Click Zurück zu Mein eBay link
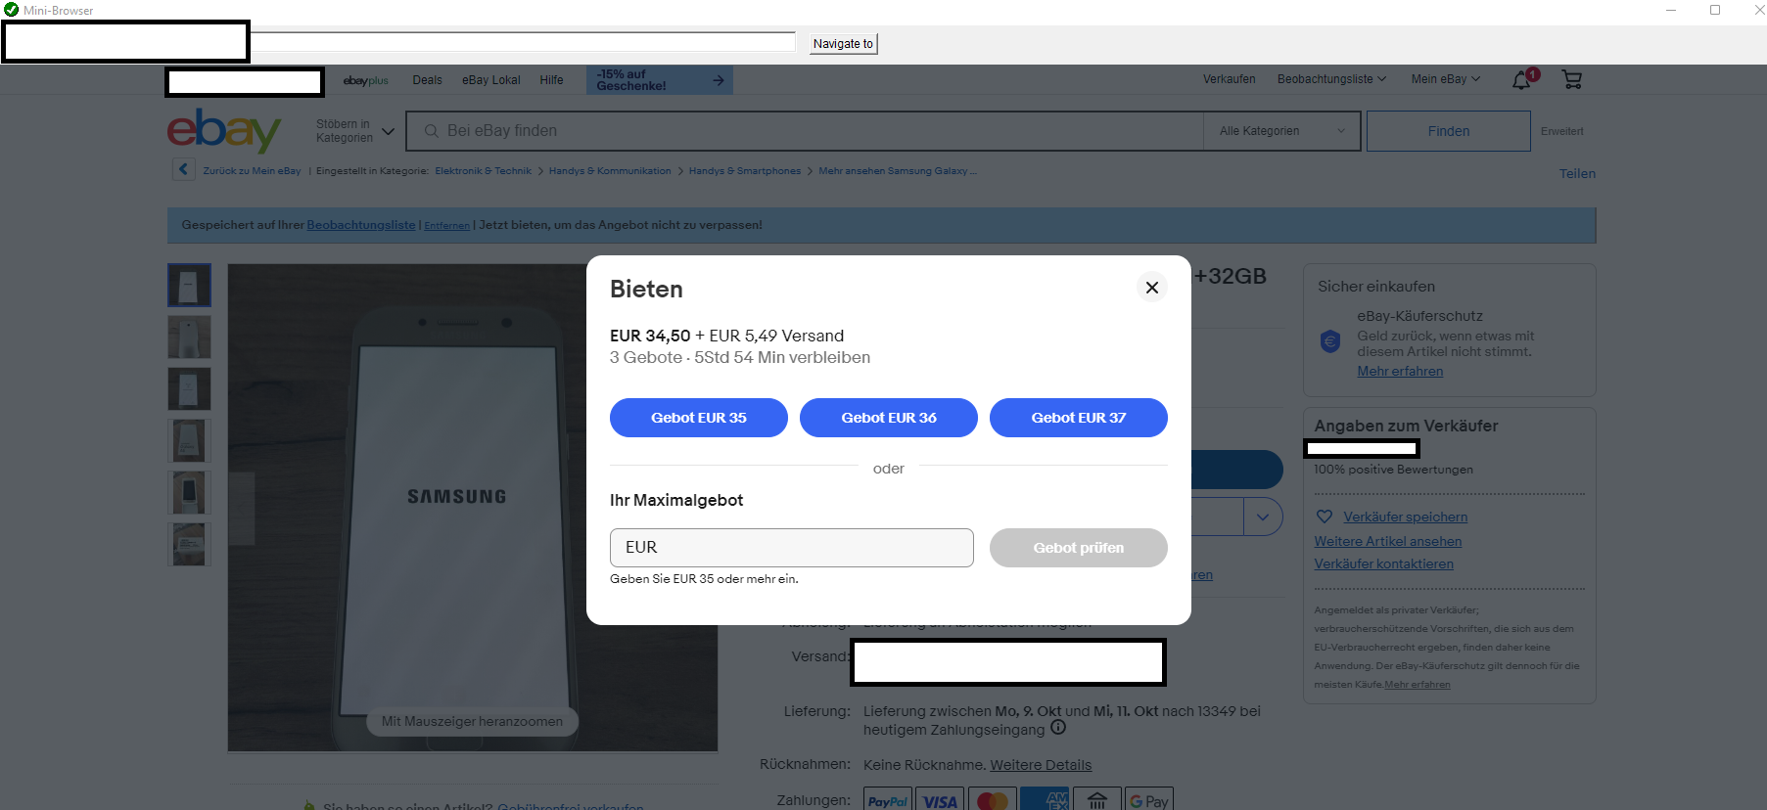 click(x=252, y=171)
